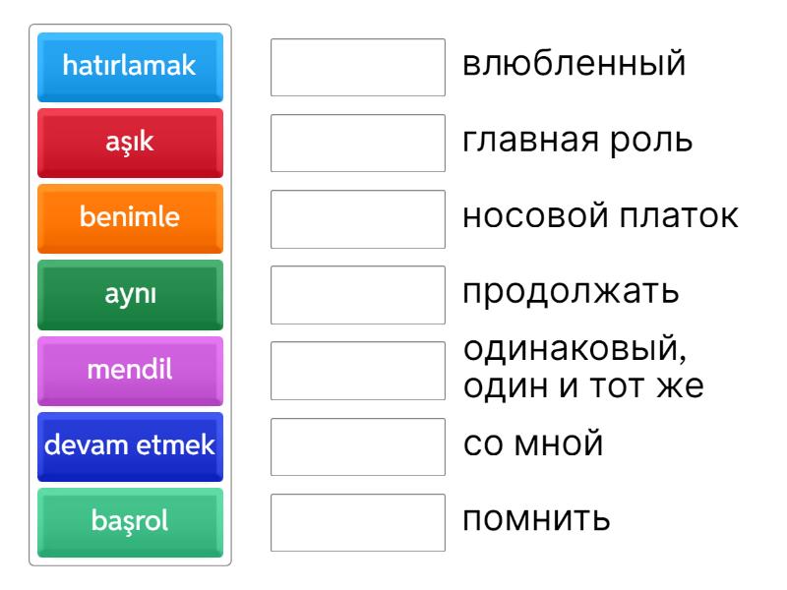Screen dimensions: 787x590
Task: Select the 'со мной' definition text
Action: [x=532, y=443]
